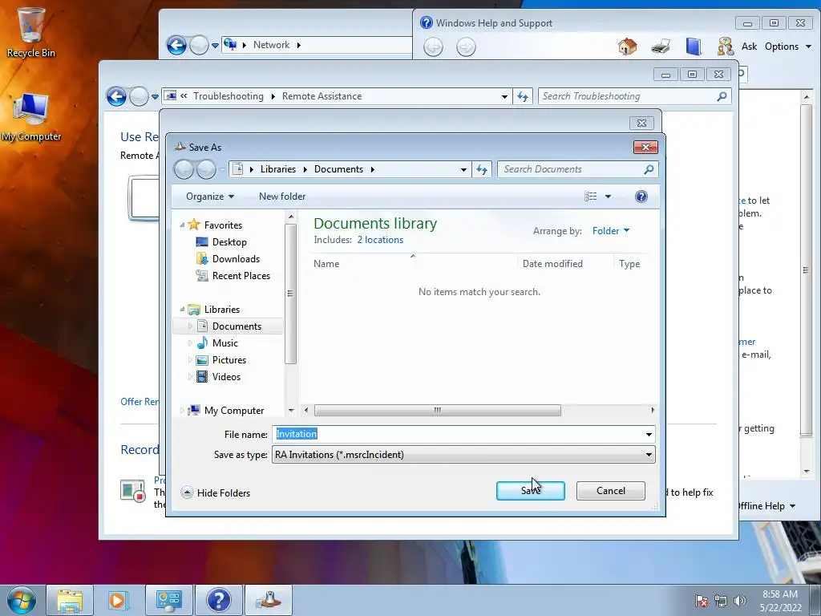
Task: Click the Help and Support back arrow
Action: point(433,47)
